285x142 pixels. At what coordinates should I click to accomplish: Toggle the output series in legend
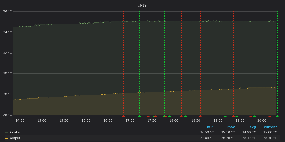(15, 138)
